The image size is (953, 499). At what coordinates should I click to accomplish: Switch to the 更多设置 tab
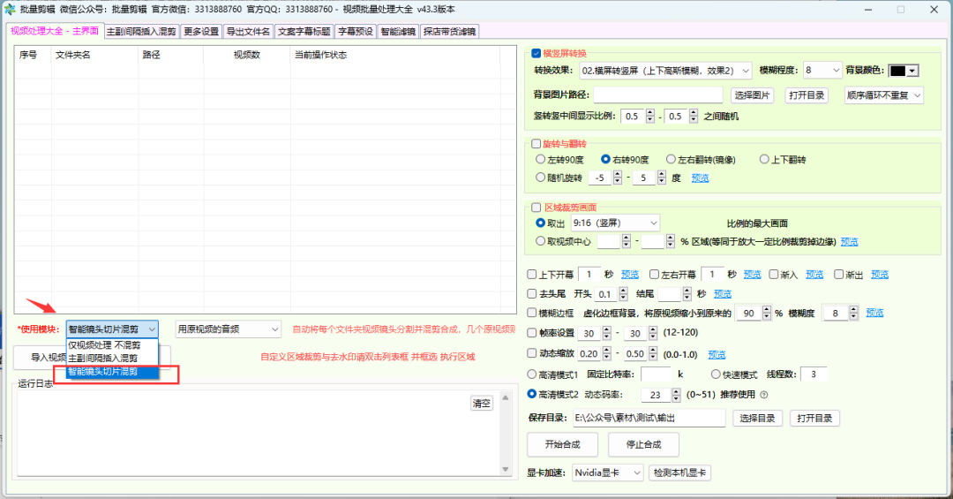pos(201,32)
